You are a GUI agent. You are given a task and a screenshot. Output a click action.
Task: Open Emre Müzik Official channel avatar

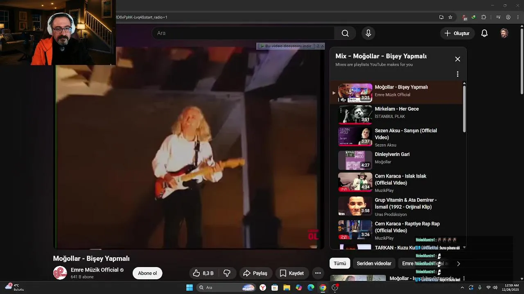click(x=60, y=273)
